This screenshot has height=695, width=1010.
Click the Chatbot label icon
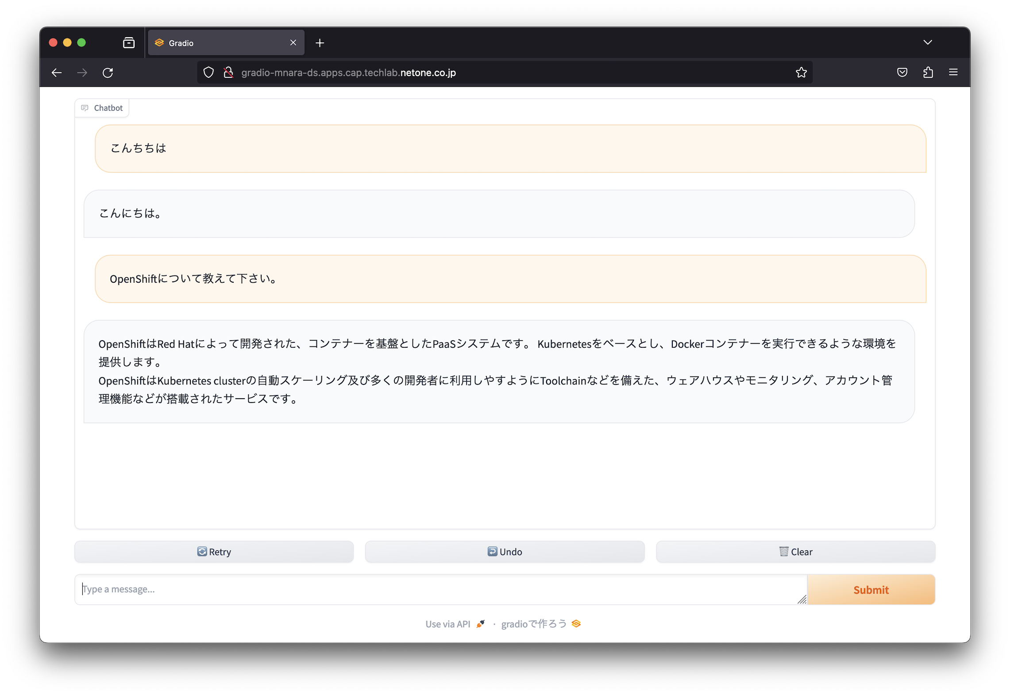coord(85,108)
